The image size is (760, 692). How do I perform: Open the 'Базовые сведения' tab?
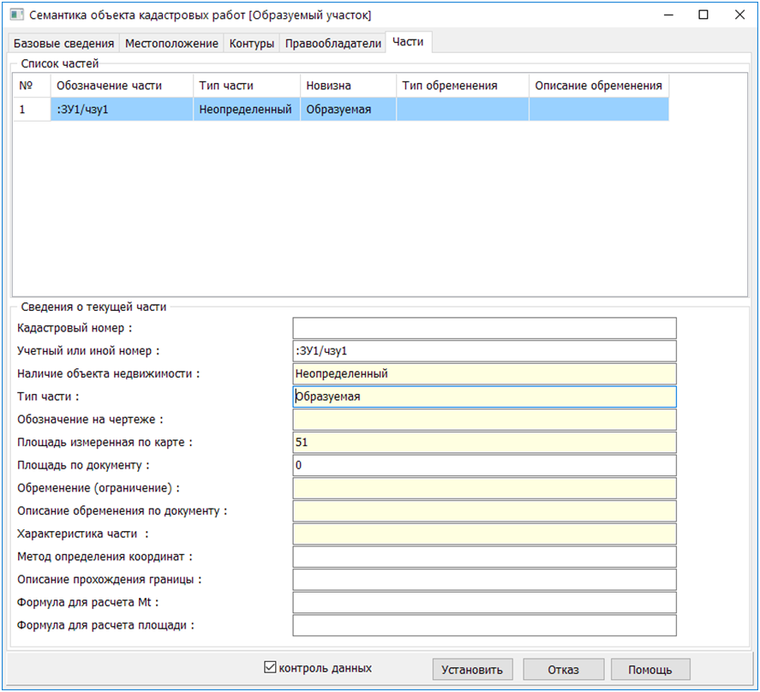tap(64, 44)
